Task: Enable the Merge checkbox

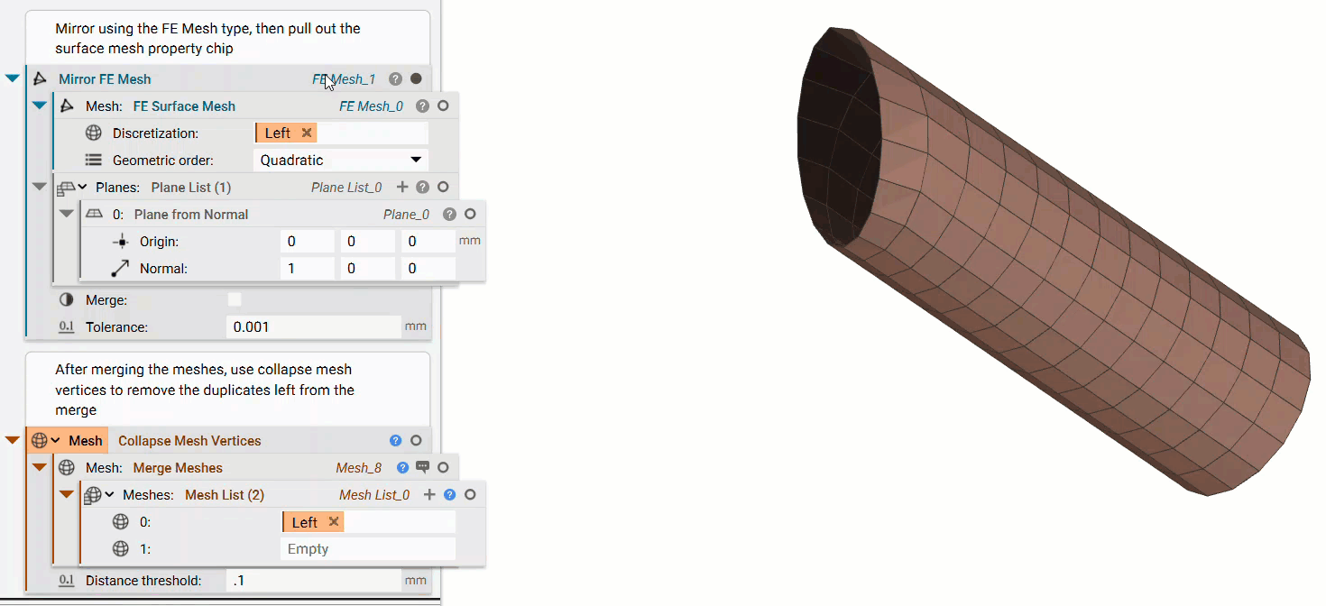Action: click(233, 299)
